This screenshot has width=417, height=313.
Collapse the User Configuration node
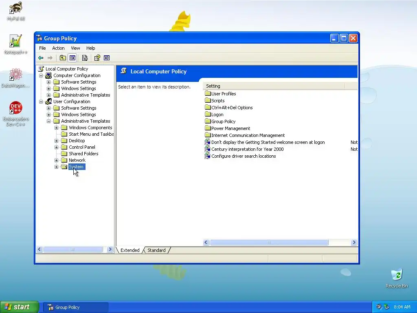[41, 101]
